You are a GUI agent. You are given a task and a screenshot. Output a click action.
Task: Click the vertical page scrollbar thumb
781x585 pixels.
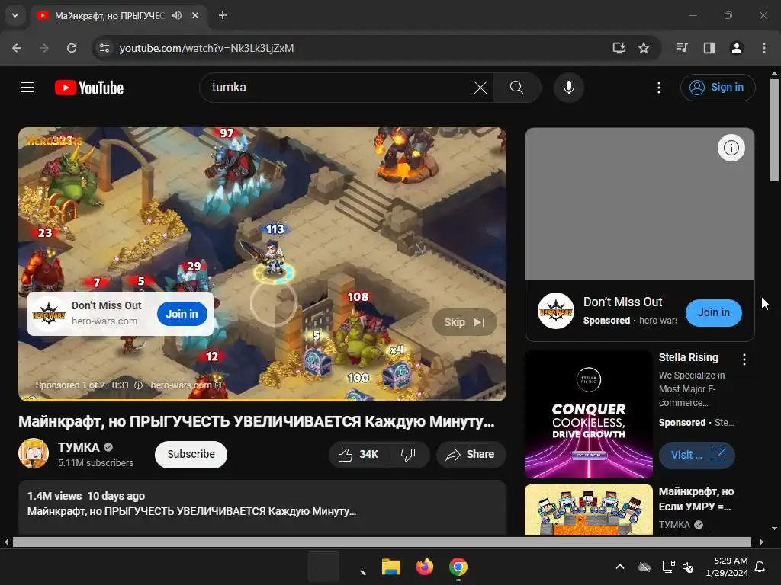pyautogui.click(x=775, y=130)
